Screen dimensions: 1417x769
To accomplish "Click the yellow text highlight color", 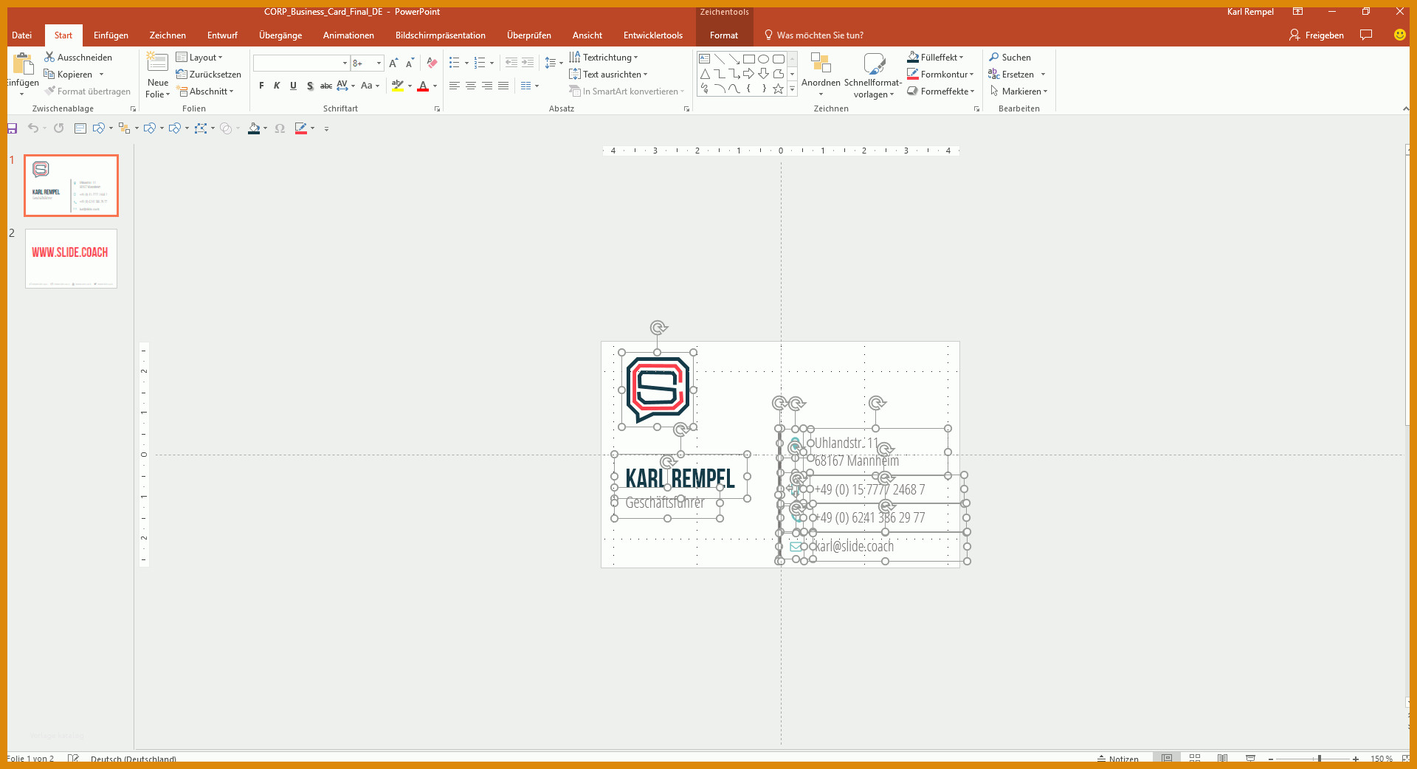I will click(398, 86).
